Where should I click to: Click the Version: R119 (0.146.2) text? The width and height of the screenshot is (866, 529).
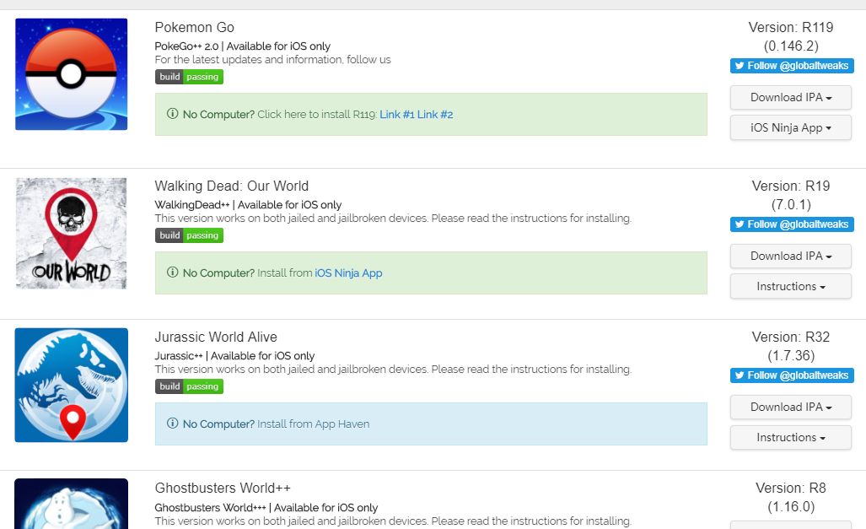click(x=791, y=36)
